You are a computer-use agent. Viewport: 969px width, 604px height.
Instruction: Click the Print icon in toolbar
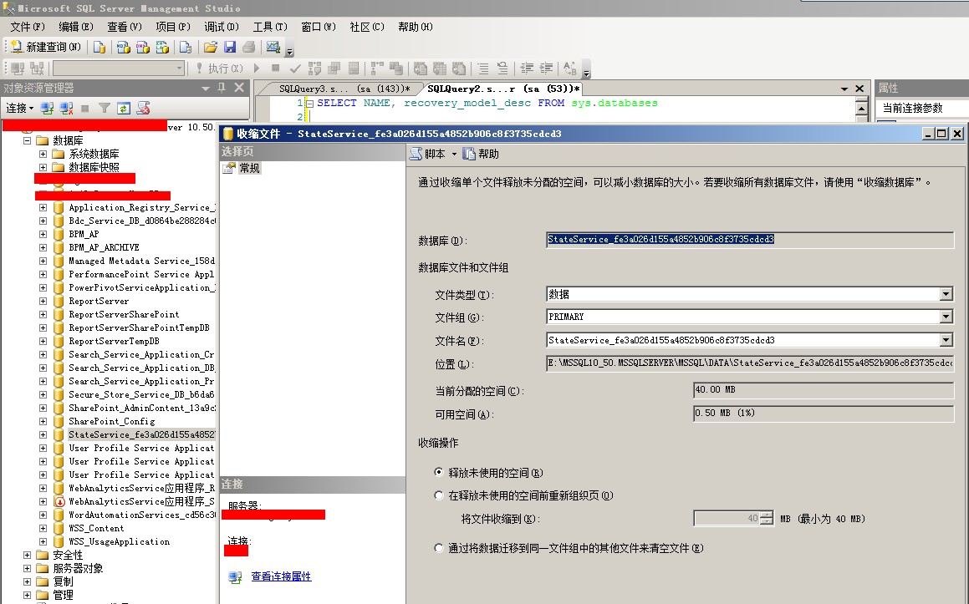tap(248, 47)
